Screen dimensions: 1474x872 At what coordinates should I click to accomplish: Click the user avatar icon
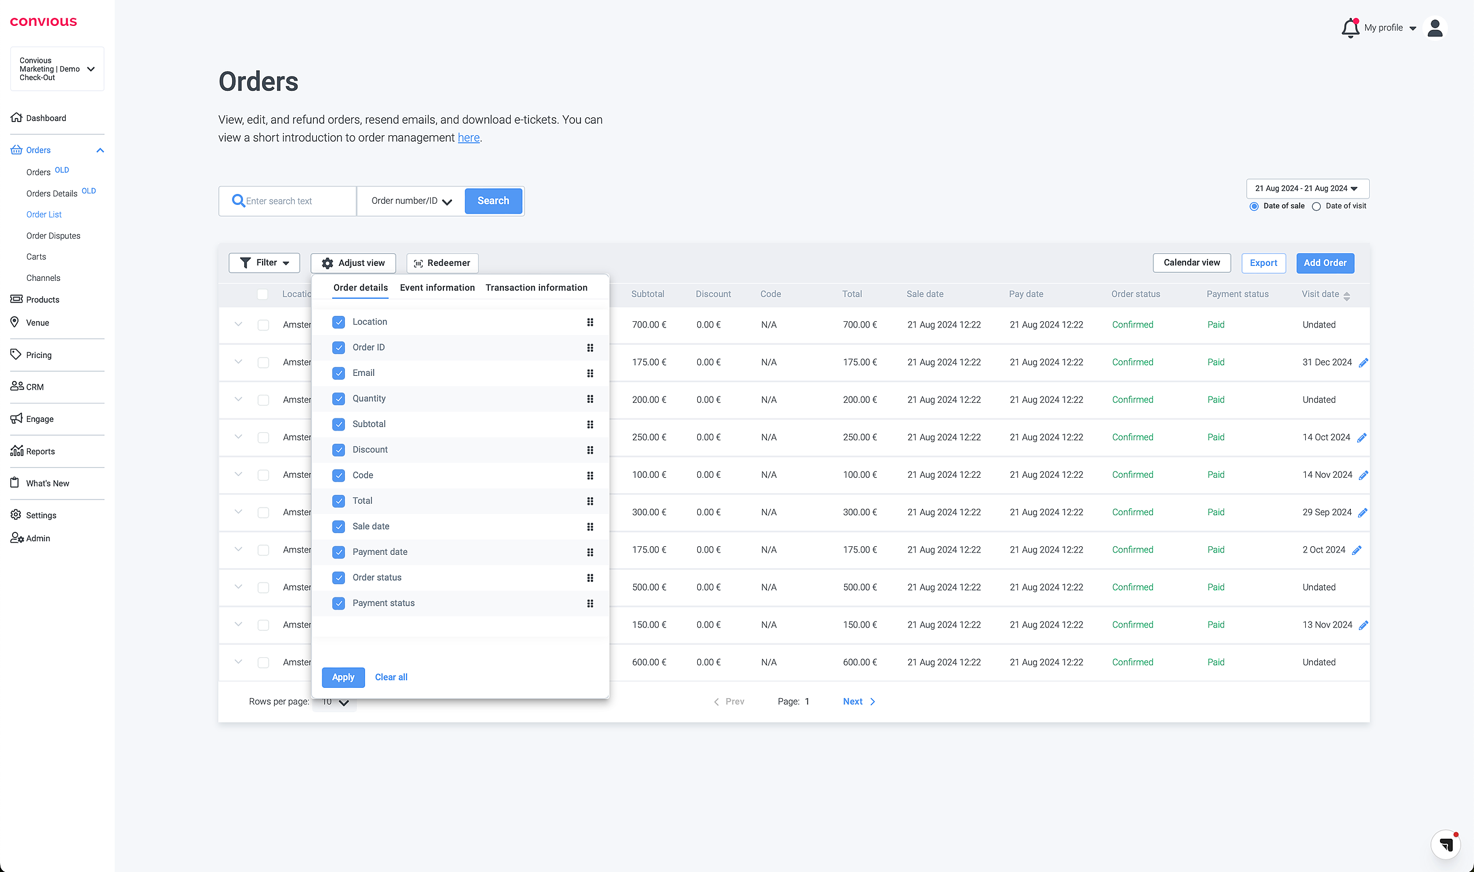pyautogui.click(x=1435, y=28)
